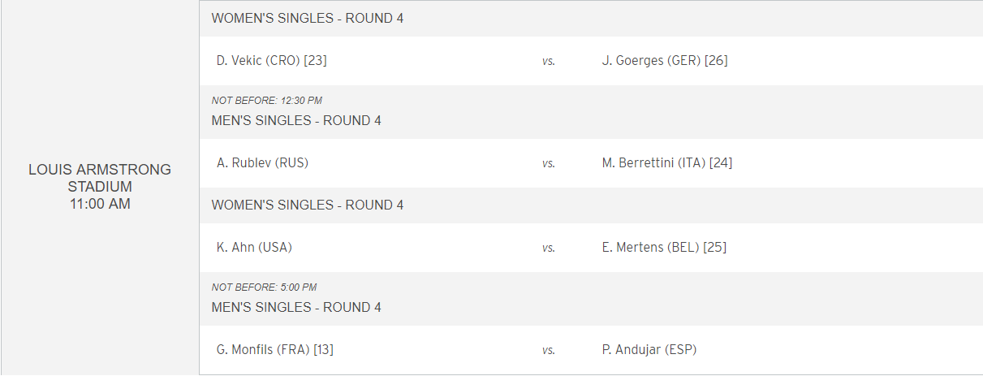This screenshot has height=376, width=983.
Task: Click the vs. between Ahn and Mertens
Action: click(x=549, y=248)
